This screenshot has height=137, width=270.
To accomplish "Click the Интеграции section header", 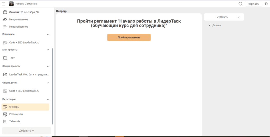I will 9,99.
